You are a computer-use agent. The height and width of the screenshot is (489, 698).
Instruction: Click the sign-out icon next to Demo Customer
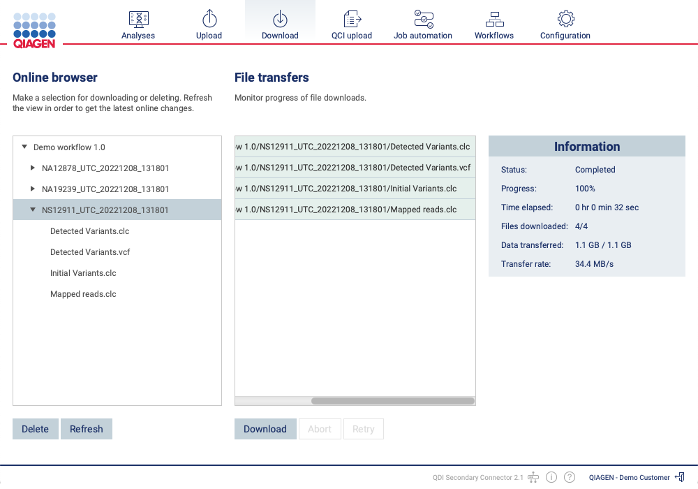679,476
